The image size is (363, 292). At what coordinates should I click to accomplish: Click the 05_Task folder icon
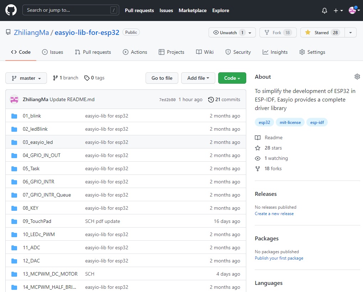coord(14,169)
